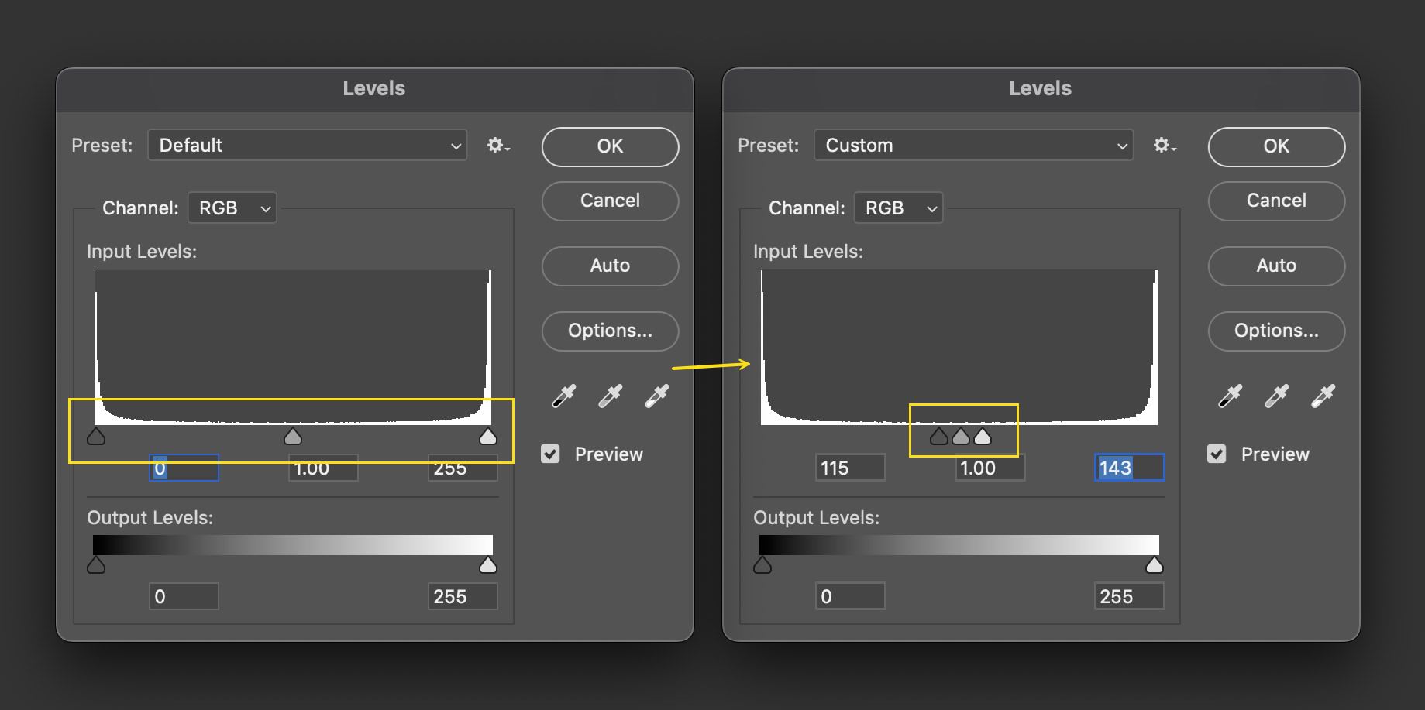
Task: Select black point eyedropper in left dialog
Action: tap(564, 396)
